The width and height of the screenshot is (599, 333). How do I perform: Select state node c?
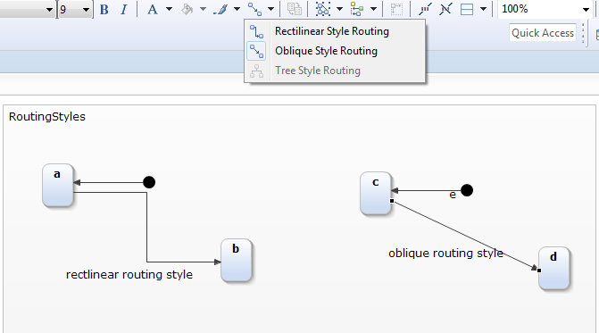tap(376, 193)
